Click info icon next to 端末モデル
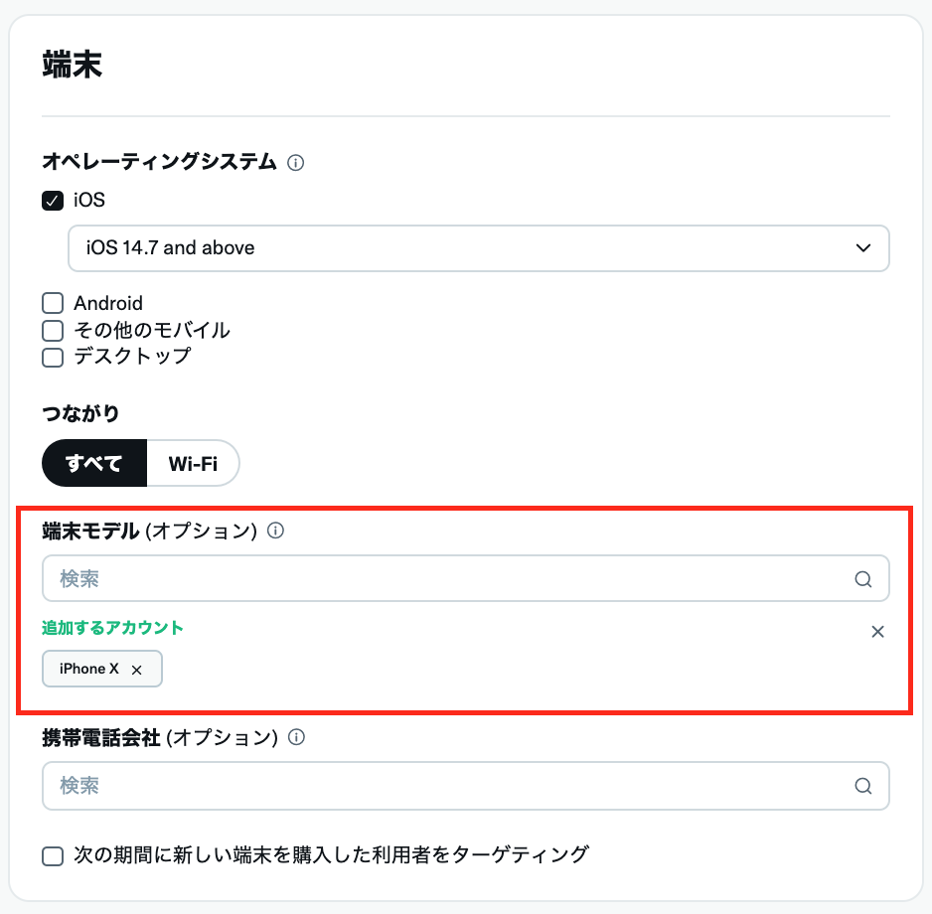This screenshot has width=932, height=914. click(276, 531)
